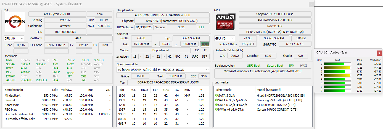Image resolution: width=383 pixels, height=129 pixels.
Task: Click the Ryzen CPU logo
Action: pyautogui.click(x=15, y=22)
